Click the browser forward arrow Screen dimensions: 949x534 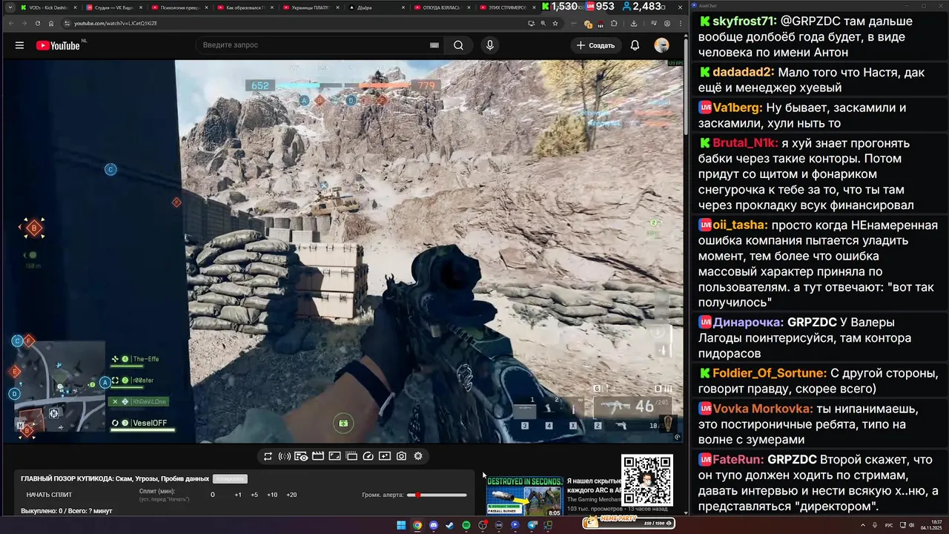coord(24,23)
